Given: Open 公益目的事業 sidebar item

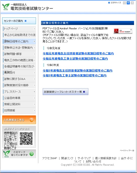Looking at the screenshot, I should click(19, 98).
